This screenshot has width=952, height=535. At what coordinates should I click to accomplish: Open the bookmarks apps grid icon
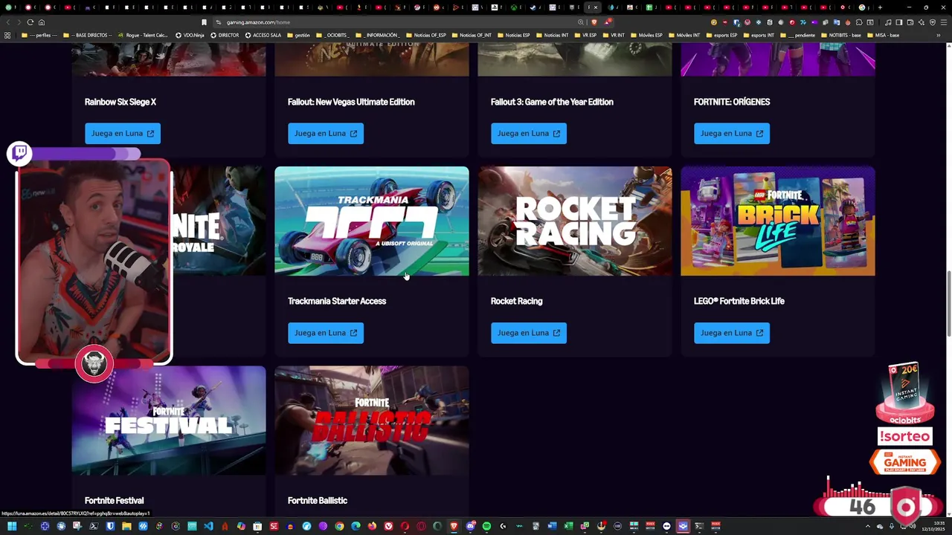(7, 35)
